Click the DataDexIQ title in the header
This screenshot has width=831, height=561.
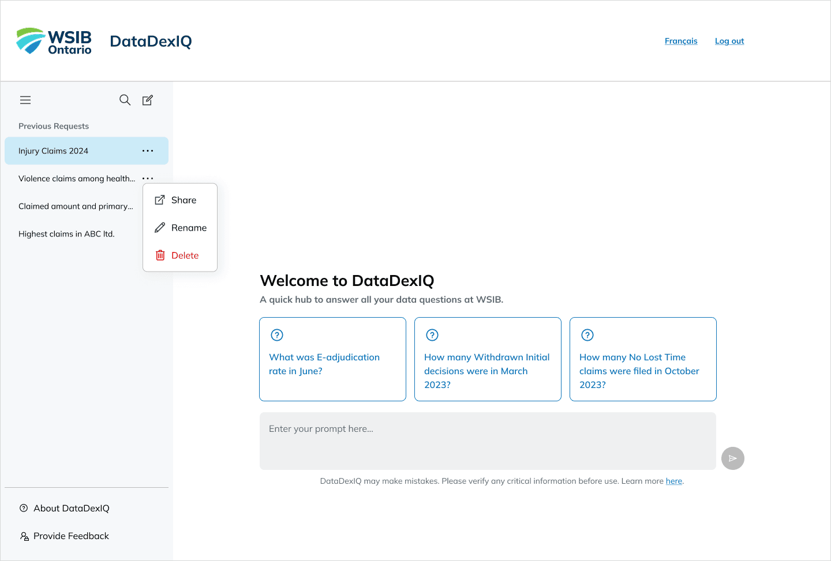tap(151, 42)
